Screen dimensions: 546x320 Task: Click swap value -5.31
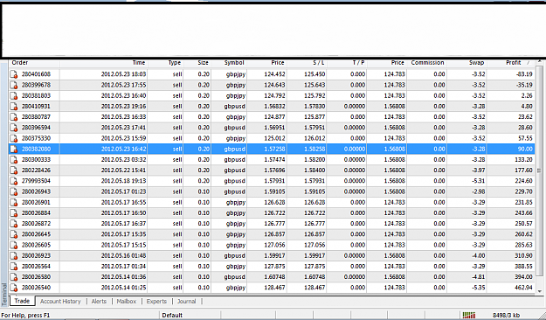point(478,181)
